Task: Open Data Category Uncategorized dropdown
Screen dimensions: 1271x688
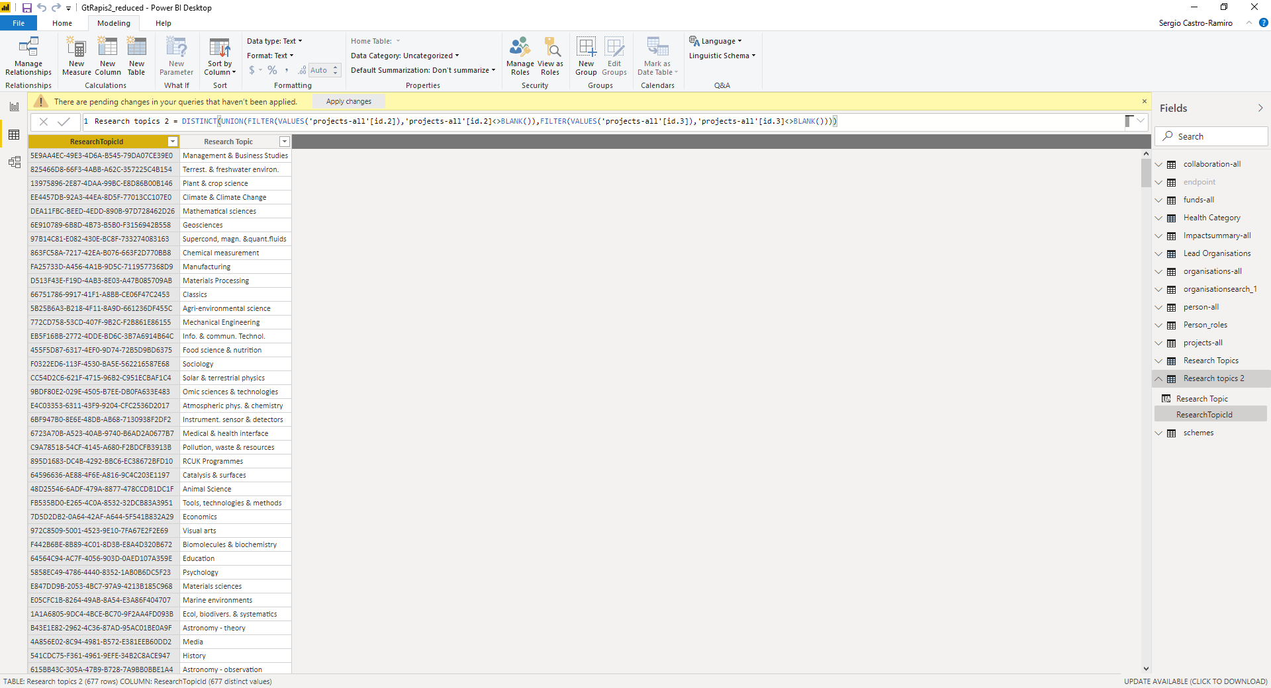Action: pos(404,56)
